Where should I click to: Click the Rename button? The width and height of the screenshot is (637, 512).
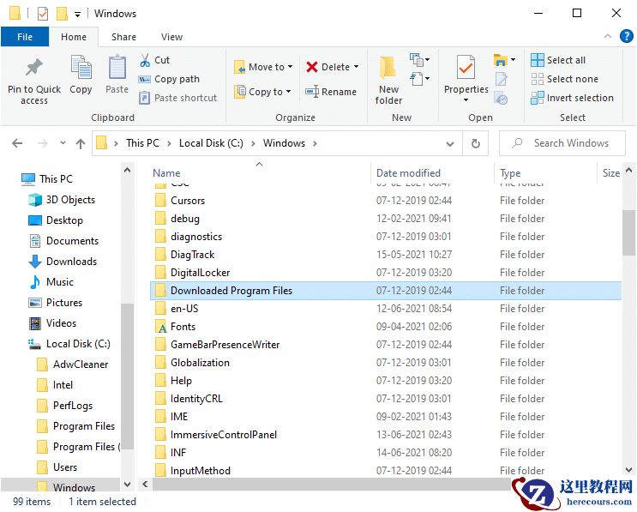click(331, 92)
